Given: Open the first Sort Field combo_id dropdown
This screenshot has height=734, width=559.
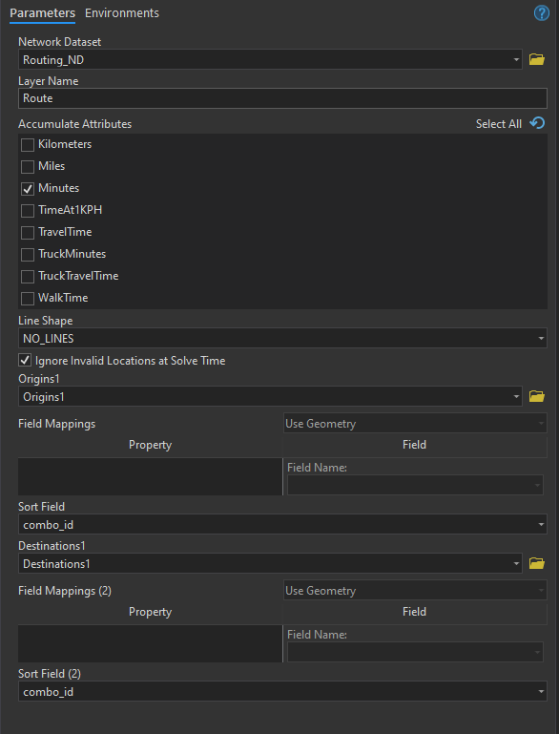Looking at the screenshot, I should pos(282,524).
